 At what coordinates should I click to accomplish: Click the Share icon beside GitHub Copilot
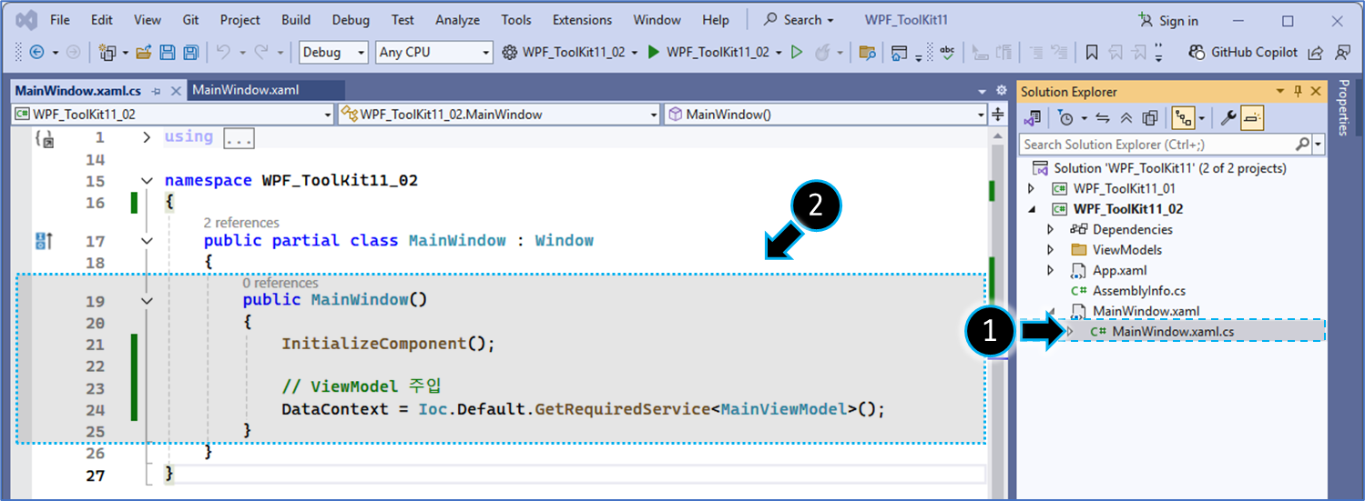click(1315, 53)
